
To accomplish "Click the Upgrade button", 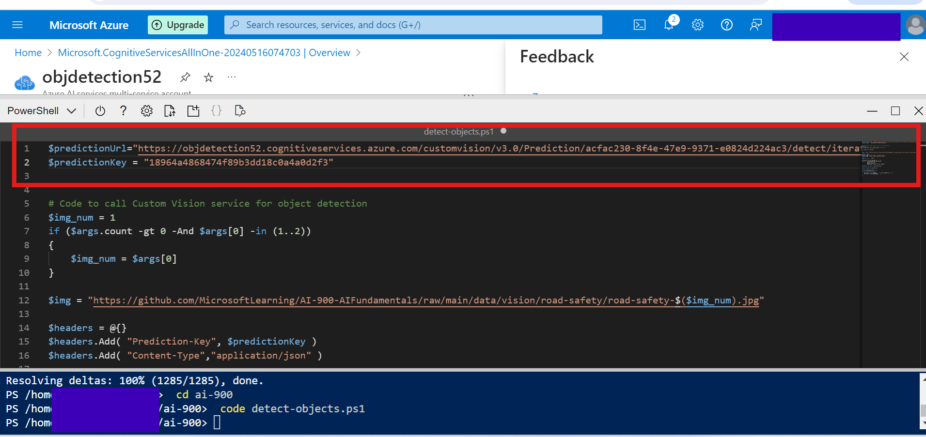I will coord(177,25).
